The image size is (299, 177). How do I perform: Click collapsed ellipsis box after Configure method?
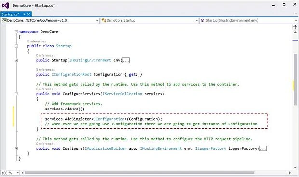click(263, 149)
